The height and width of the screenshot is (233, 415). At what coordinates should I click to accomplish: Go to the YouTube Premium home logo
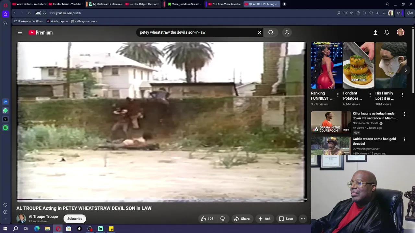[x=41, y=32]
